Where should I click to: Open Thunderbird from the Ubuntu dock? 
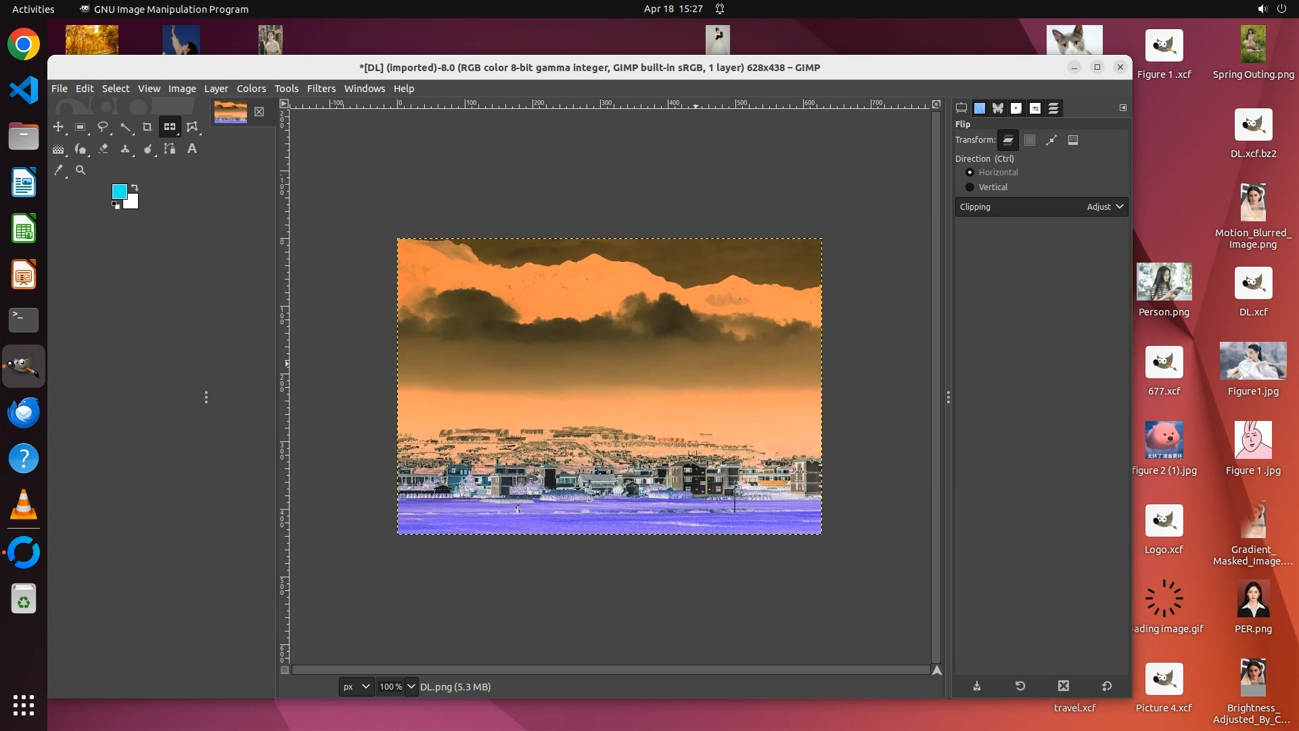[x=24, y=412]
